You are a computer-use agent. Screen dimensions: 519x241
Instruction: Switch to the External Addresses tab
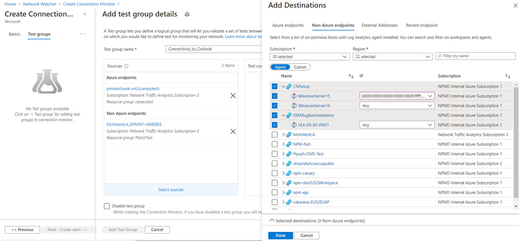(x=379, y=26)
